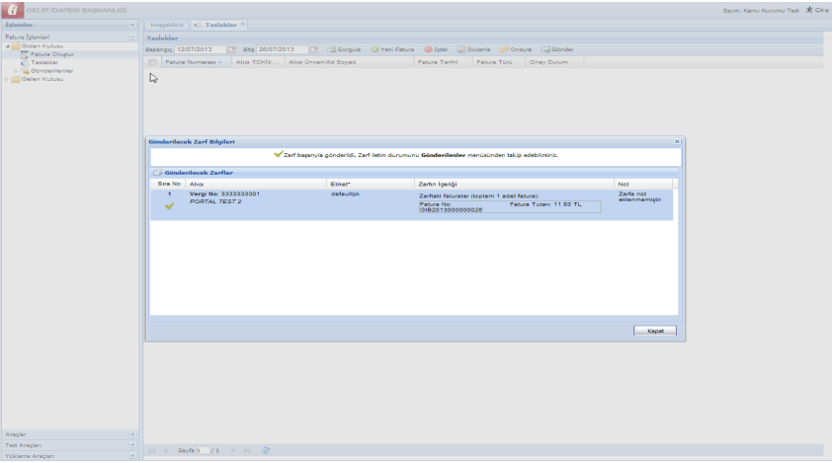Log out using the Çıkış link
Image resolution: width=834 pixels, height=463 pixels.
816,10
